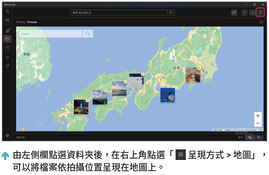Click the map Search input field
269x175 pixels.
pos(51,34)
